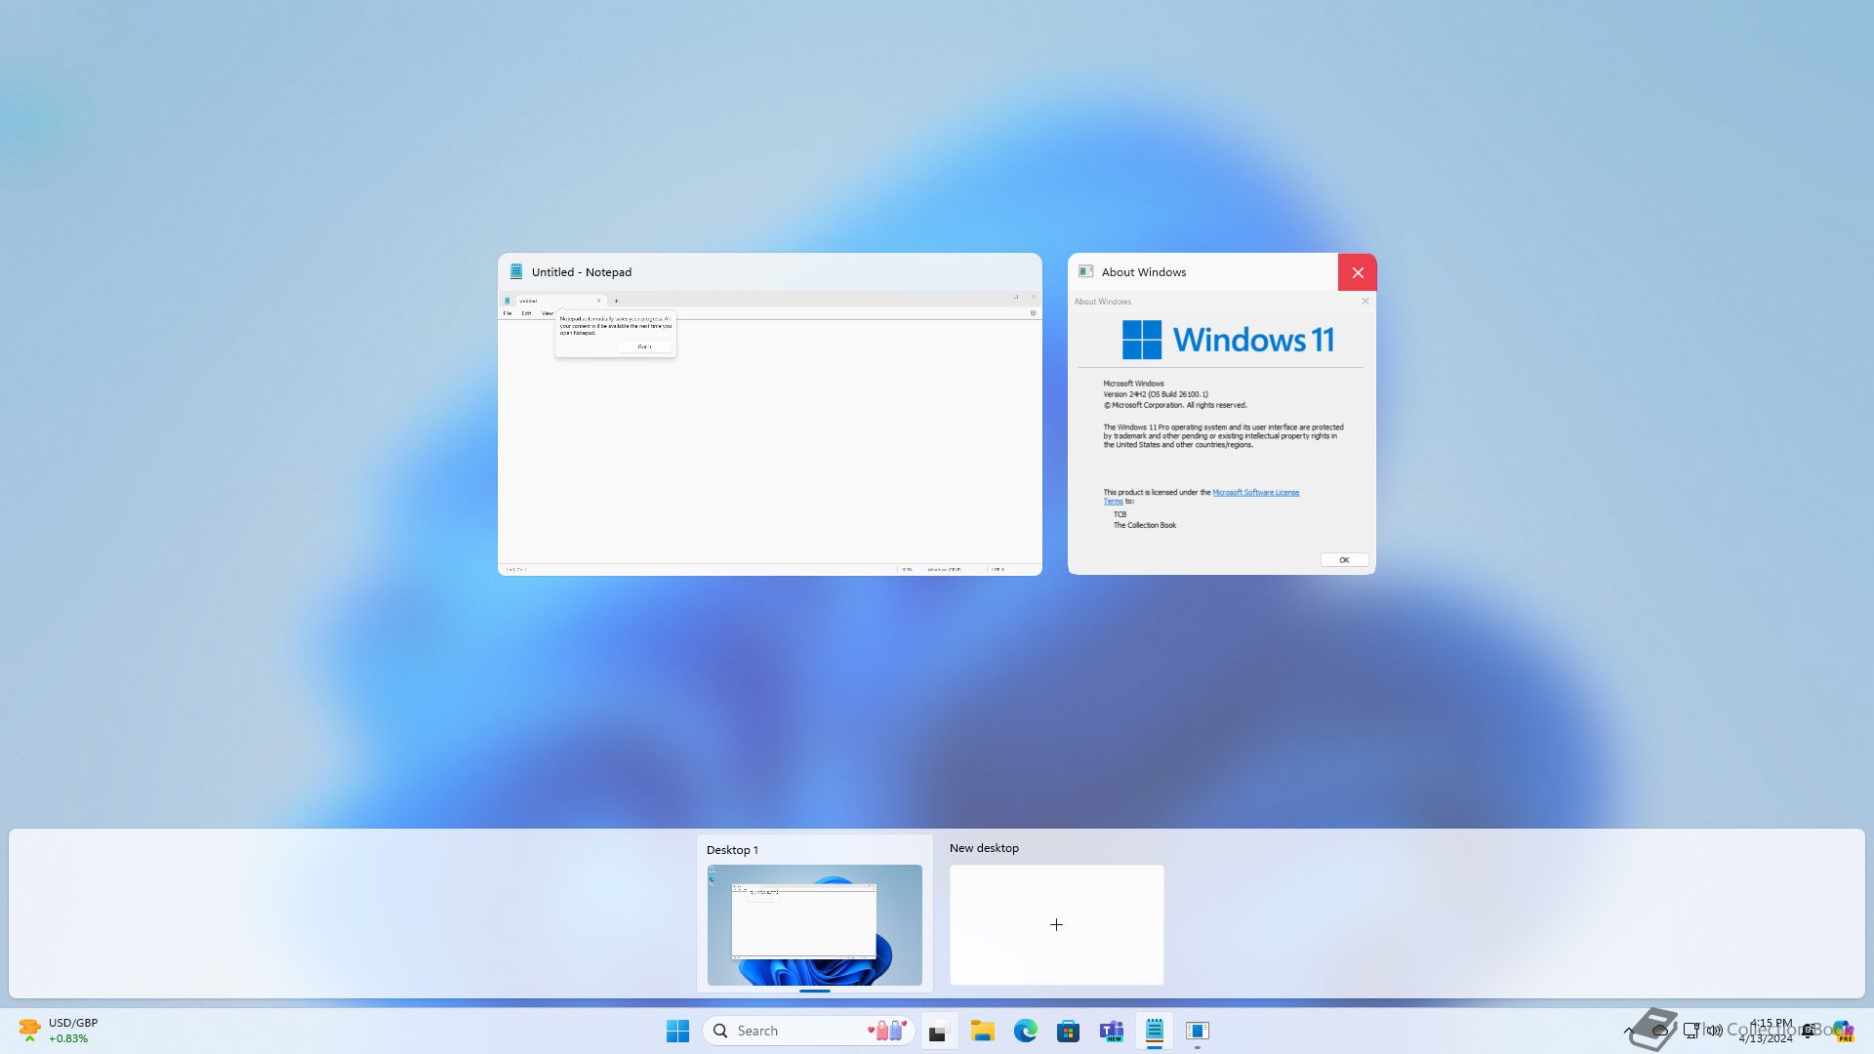Open notifications bell with do-not-disturb

click(1809, 1031)
